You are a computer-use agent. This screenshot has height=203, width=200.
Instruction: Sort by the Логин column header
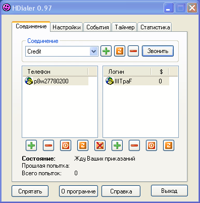point(127,72)
